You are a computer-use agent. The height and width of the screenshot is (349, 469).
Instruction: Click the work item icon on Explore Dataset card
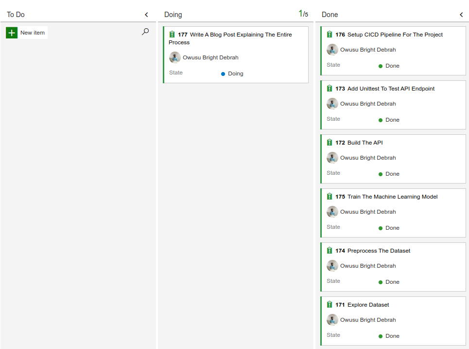pos(330,304)
